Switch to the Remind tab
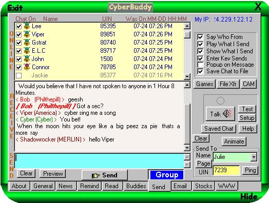Image resolution: width=269 pixels, height=203 pixels. coord(89,186)
